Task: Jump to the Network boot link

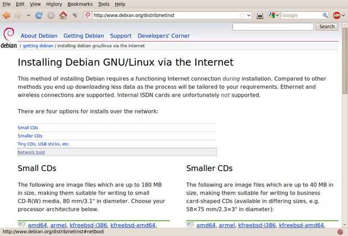Action: pyautogui.click(x=31, y=152)
